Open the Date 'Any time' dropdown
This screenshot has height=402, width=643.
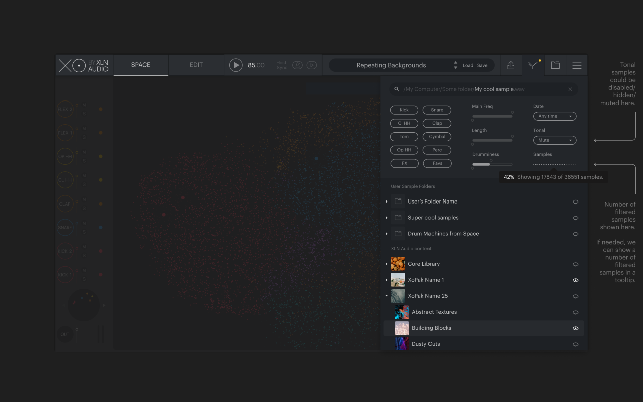[x=555, y=116]
